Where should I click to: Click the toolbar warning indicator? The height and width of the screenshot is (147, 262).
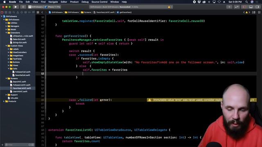(169, 7)
